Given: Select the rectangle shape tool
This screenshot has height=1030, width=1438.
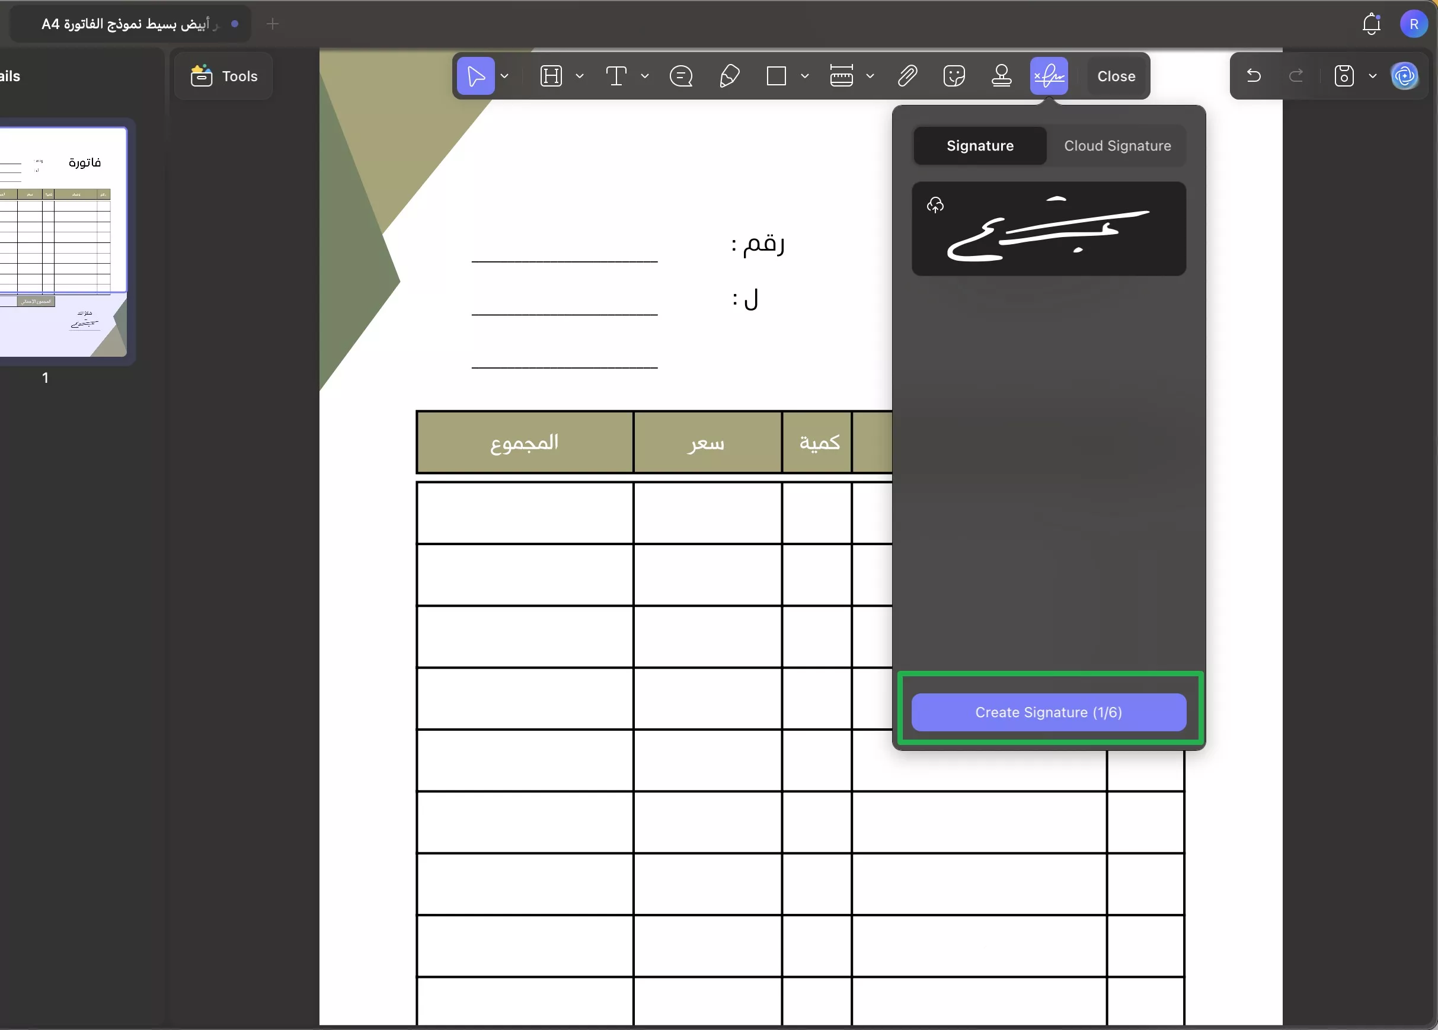Looking at the screenshot, I should (x=776, y=76).
